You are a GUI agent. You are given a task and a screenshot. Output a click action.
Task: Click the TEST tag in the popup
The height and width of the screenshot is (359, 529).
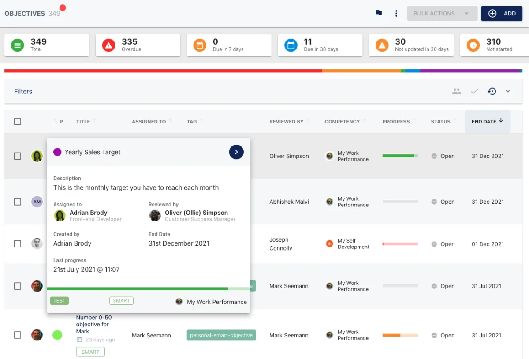point(60,301)
